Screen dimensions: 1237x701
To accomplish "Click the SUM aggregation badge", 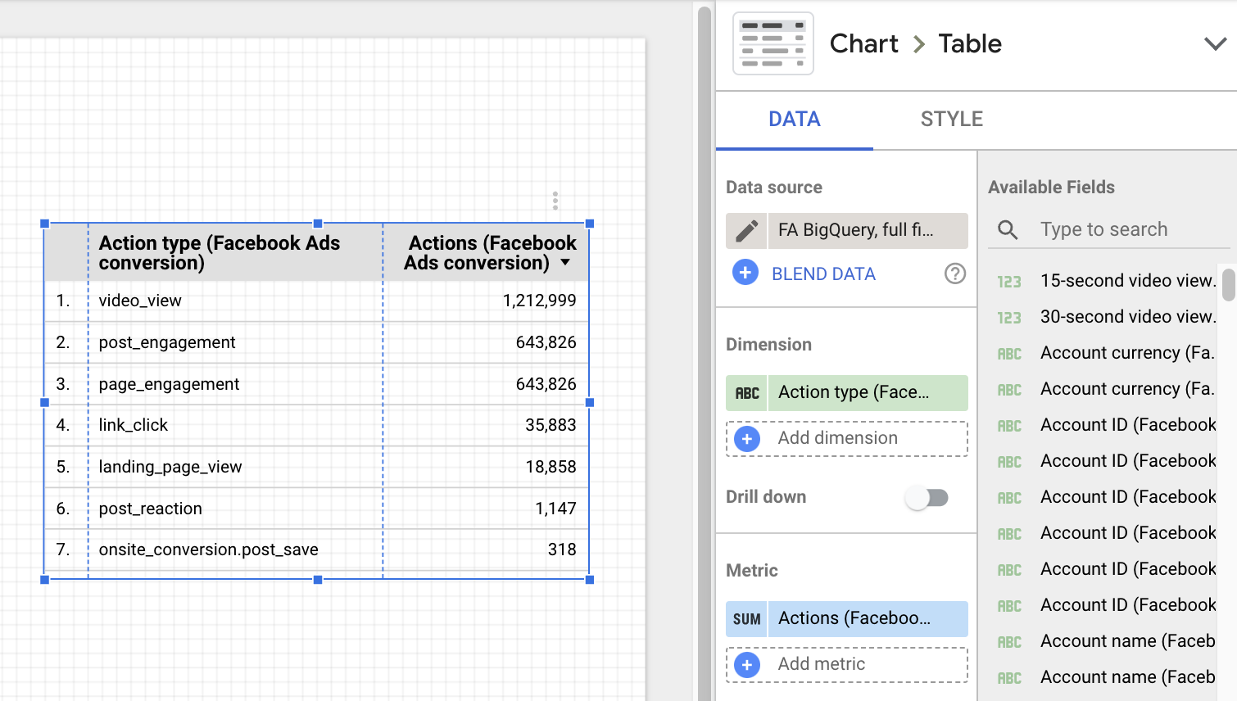I will (x=746, y=619).
